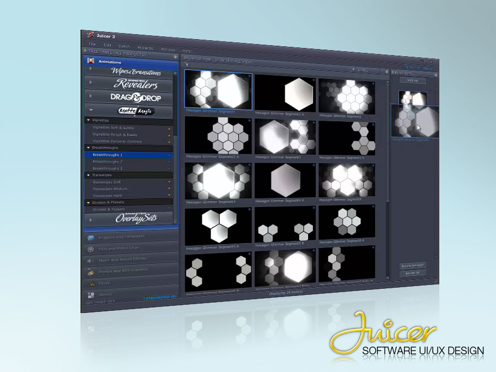This screenshot has width=496, height=372.
Task: Select Vignettes Dynamic Contrast in the tree
Action: (128, 142)
